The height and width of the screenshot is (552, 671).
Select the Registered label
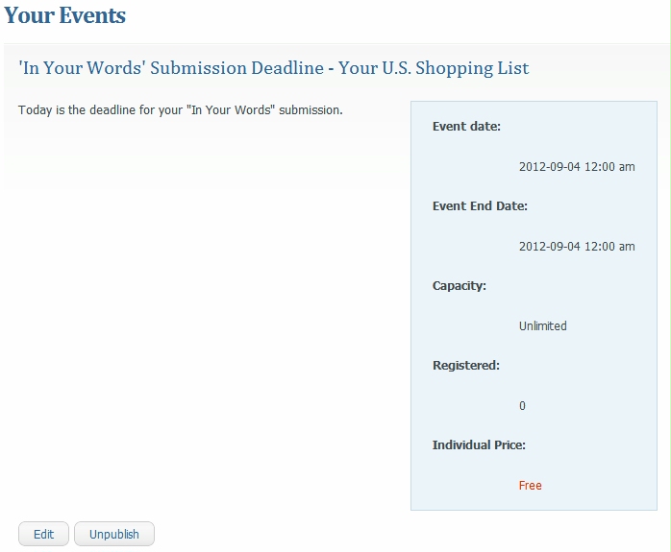pos(466,366)
